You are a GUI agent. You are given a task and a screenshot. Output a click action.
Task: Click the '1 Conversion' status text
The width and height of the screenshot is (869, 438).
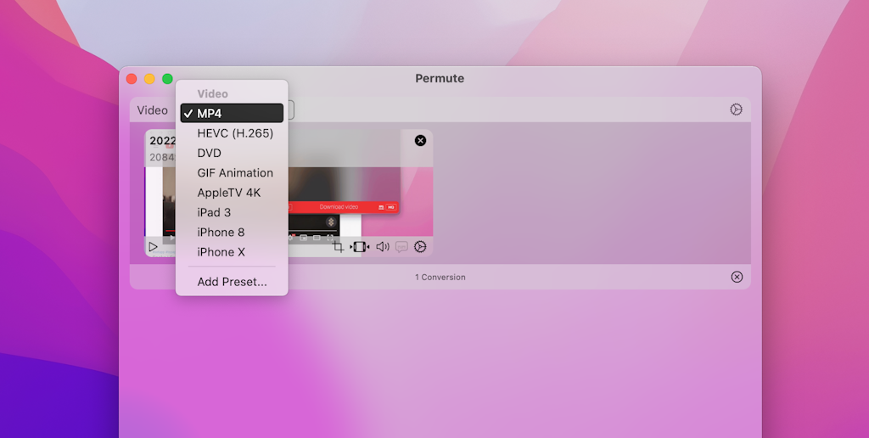click(440, 278)
